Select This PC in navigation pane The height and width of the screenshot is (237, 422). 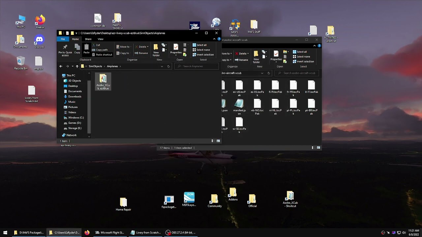click(71, 75)
